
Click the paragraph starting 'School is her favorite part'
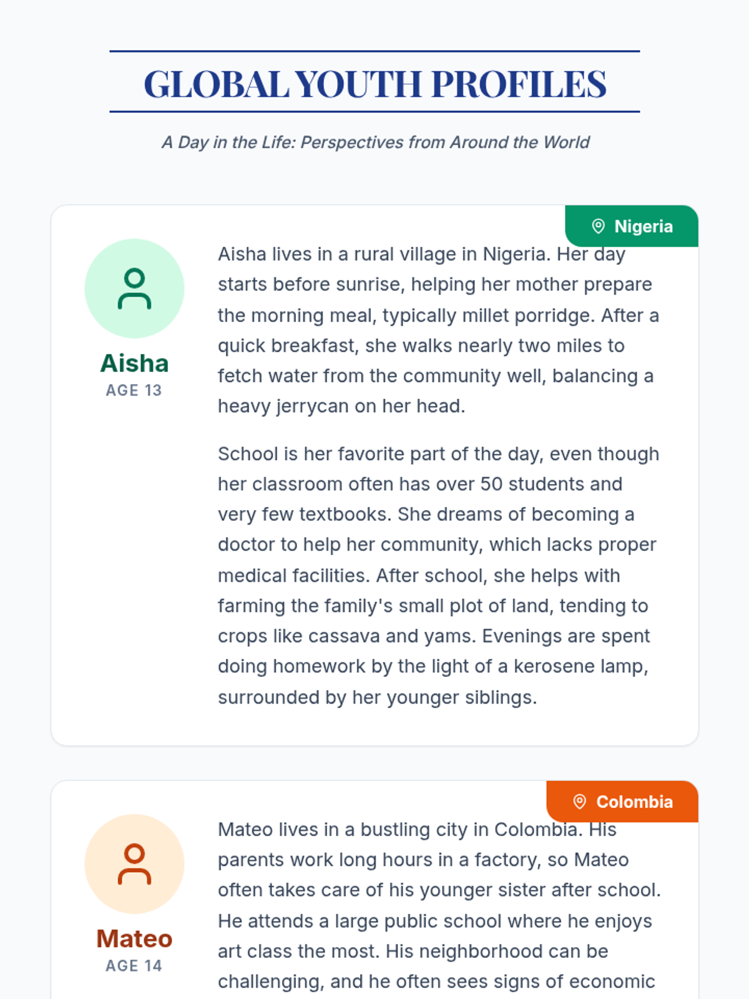pos(437,575)
